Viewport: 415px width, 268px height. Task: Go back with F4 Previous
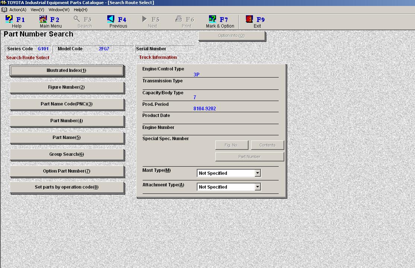click(x=118, y=22)
